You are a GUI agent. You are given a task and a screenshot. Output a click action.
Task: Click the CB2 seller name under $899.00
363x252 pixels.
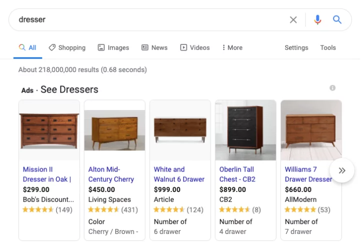click(x=226, y=199)
